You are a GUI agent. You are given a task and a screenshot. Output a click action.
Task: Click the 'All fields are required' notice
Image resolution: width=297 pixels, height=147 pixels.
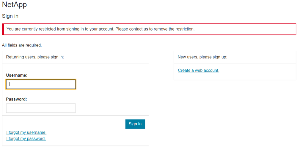(22, 45)
